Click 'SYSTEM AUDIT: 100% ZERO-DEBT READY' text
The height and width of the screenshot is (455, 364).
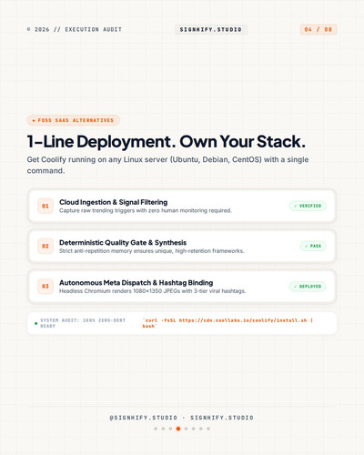click(83, 323)
